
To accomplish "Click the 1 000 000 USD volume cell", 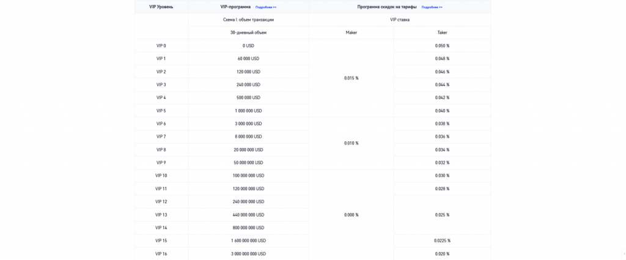I will (x=248, y=111).
